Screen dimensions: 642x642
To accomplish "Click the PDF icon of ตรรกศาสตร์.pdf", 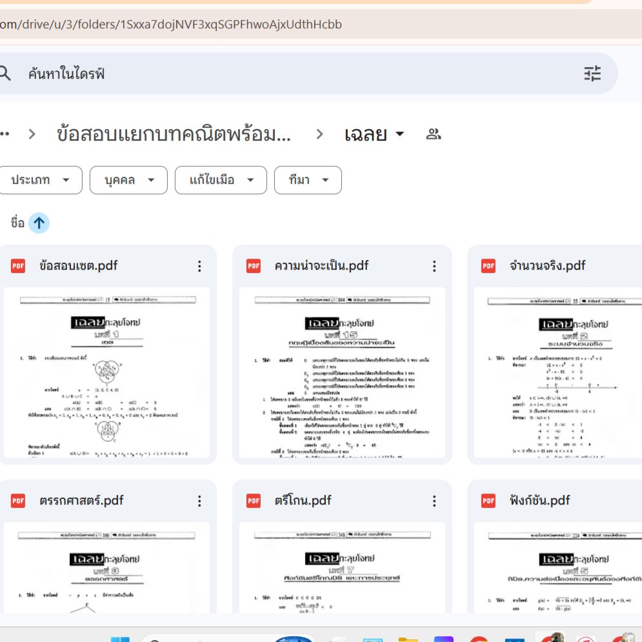I will (x=18, y=501).
